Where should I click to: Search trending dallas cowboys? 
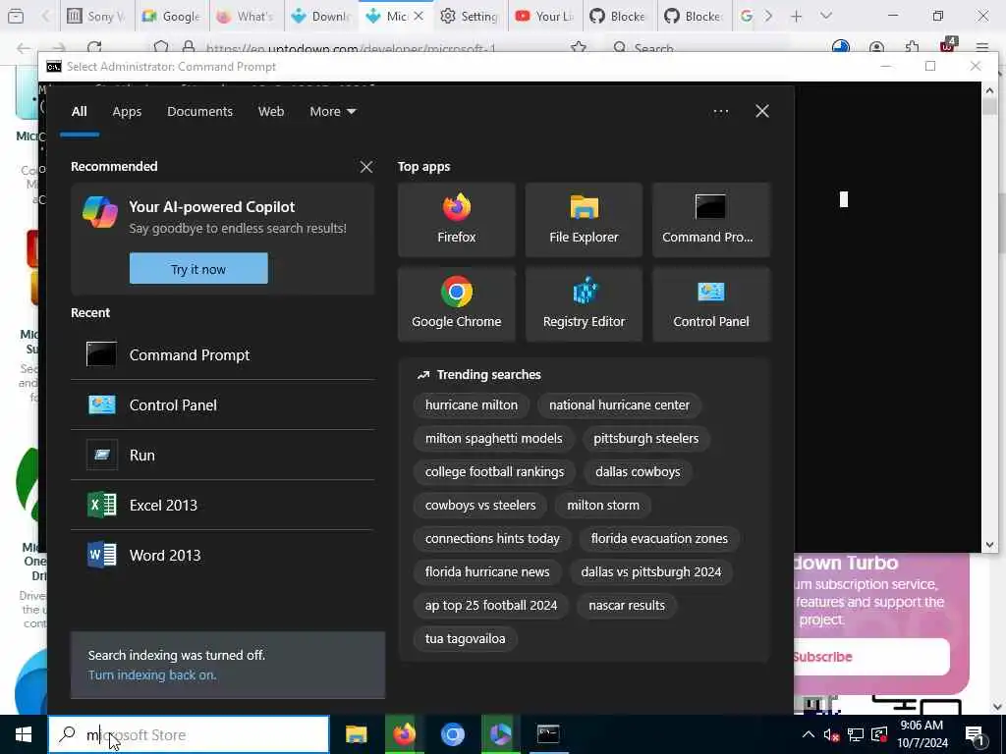pos(638,471)
